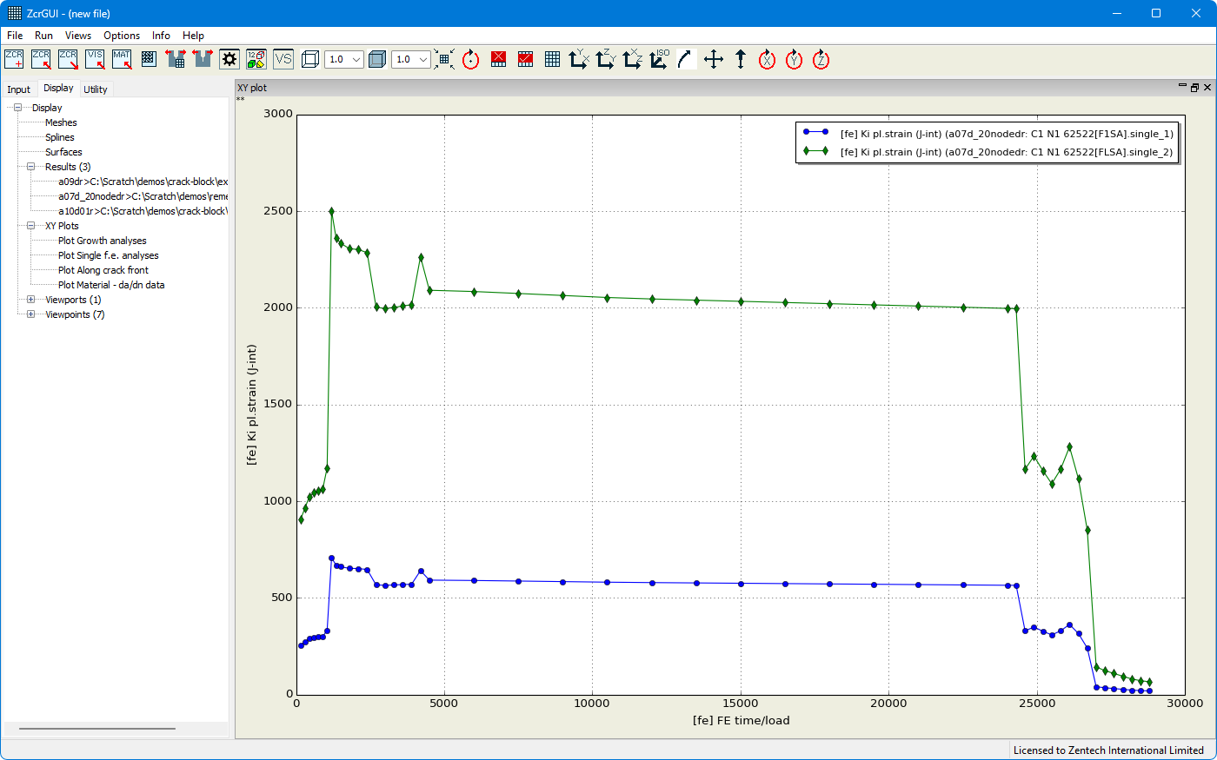Rotate about the X axis icon
Image resolution: width=1217 pixels, height=760 pixels.
click(x=768, y=59)
